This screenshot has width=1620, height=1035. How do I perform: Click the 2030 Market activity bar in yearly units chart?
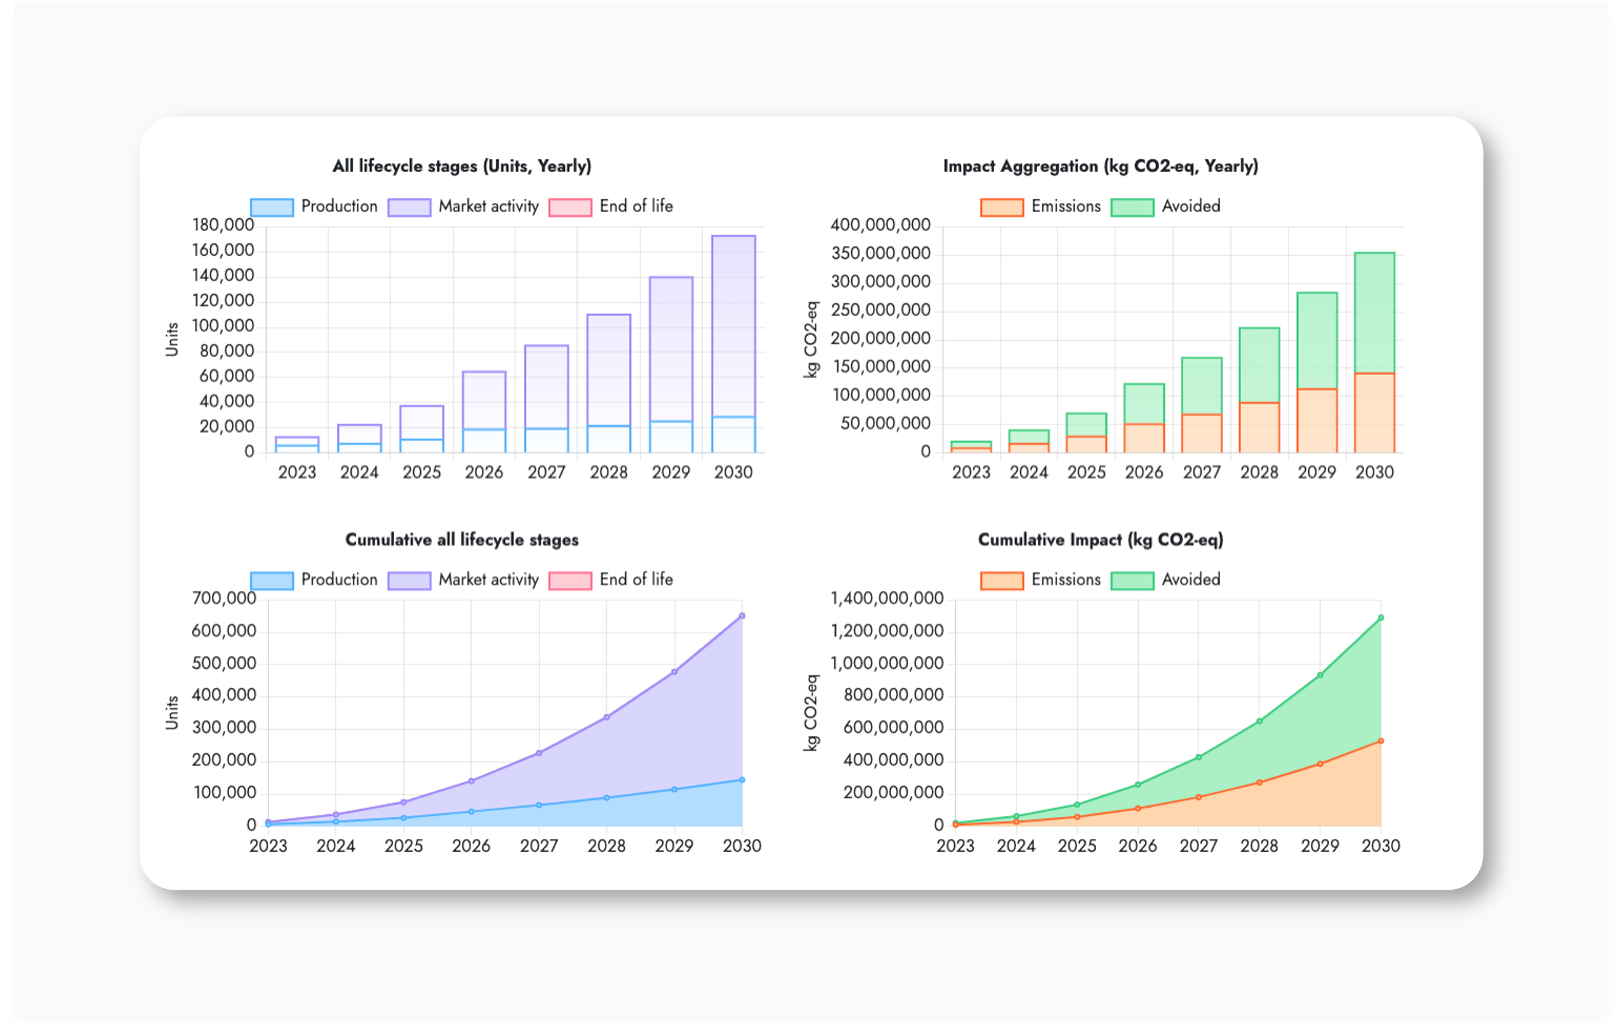[x=734, y=326]
